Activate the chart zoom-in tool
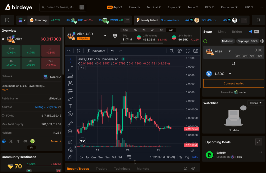 (x=70, y=132)
